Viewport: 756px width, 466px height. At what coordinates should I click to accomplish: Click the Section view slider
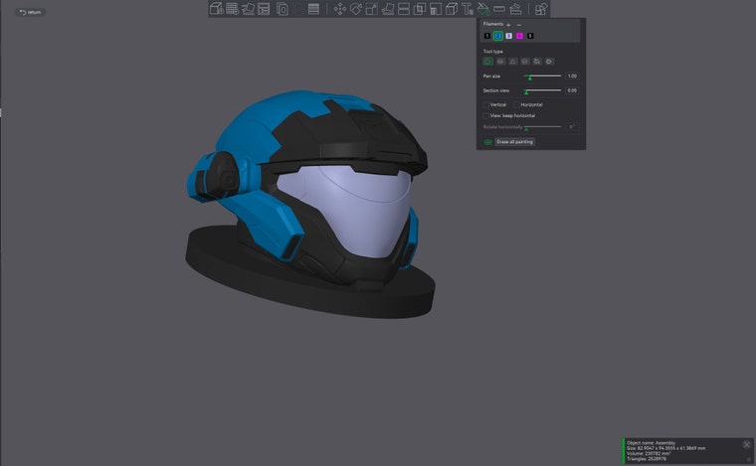pyautogui.click(x=543, y=90)
